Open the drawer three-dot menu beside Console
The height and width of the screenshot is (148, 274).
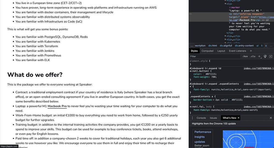(192, 118)
